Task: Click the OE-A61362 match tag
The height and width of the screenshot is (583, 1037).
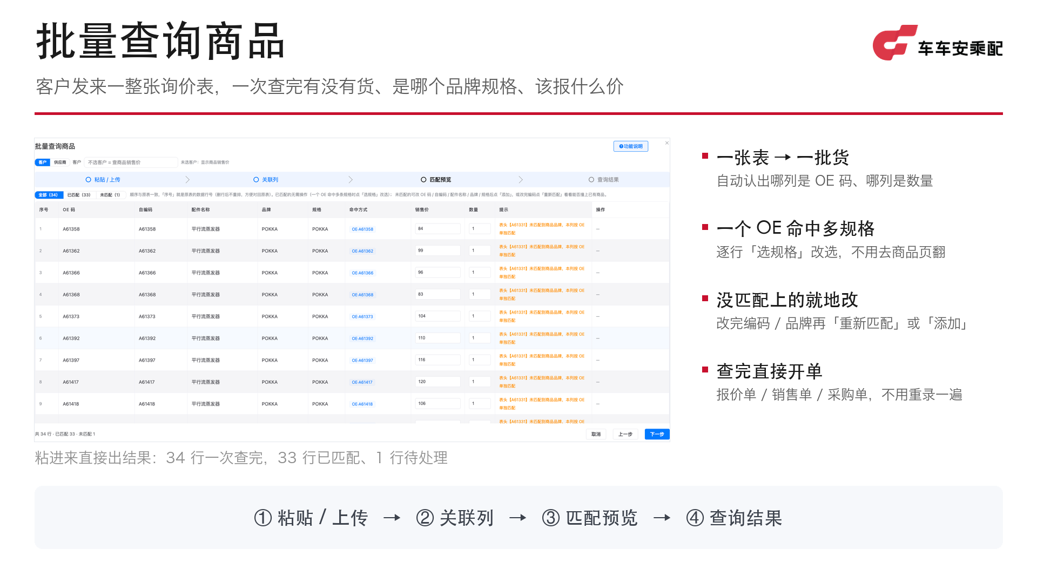Action: click(x=362, y=251)
